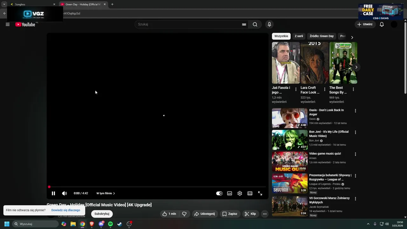The width and height of the screenshot is (407, 229).
Task: Create a clip with Klip button
Action: point(250,214)
